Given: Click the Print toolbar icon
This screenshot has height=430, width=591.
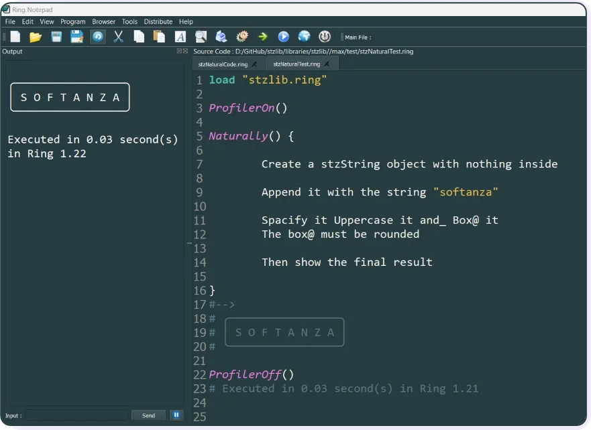Looking at the screenshot, I should (x=221, y=37).
